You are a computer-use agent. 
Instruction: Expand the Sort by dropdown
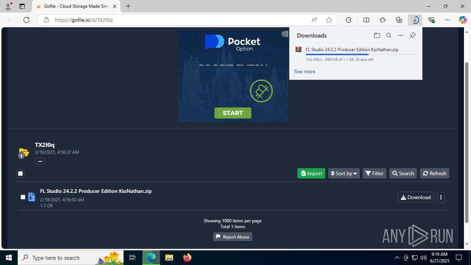click(x=344, y=173)
